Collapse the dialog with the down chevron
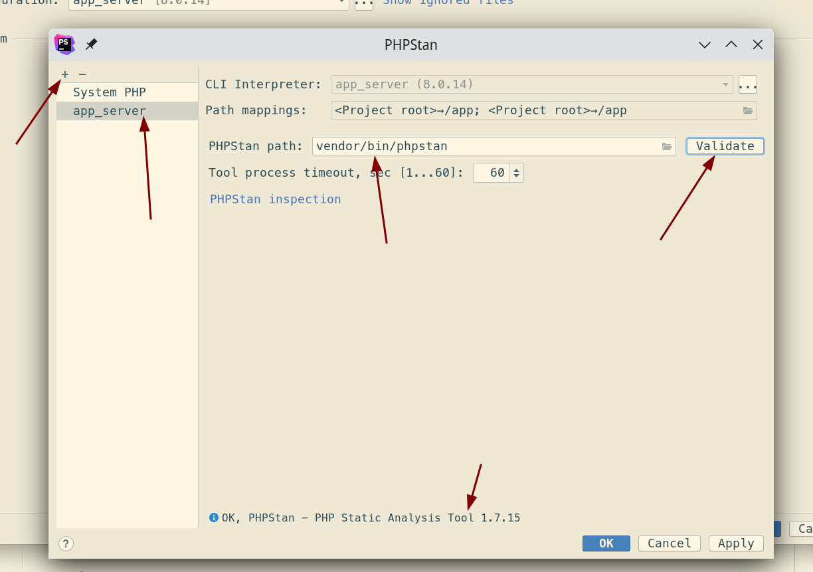This screenshot has height=572, width=813. pos(703,45)
